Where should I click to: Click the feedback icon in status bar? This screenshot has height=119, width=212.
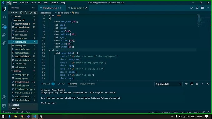[x=204, y=112]
